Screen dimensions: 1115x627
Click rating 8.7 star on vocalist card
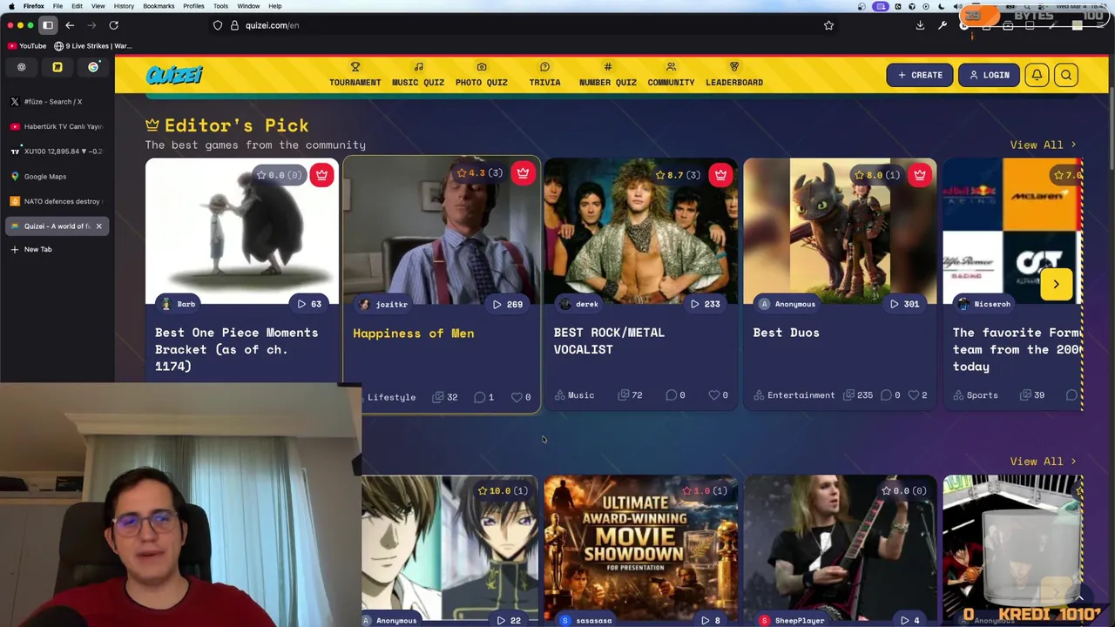click(x=678, y=175)
